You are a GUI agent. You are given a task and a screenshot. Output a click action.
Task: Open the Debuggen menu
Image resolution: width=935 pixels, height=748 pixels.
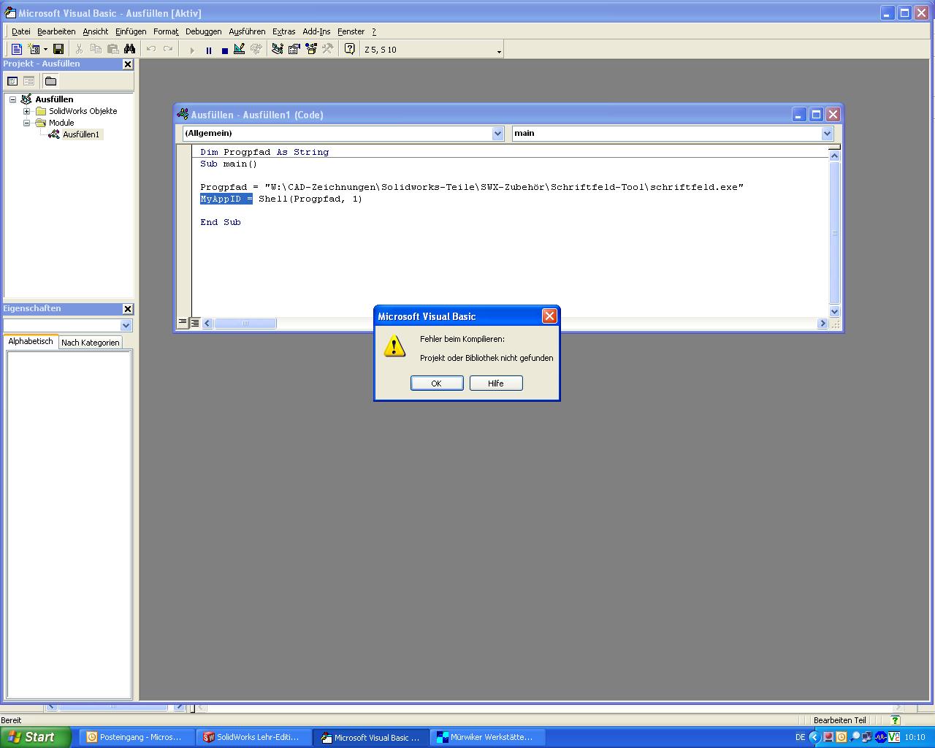203,31
